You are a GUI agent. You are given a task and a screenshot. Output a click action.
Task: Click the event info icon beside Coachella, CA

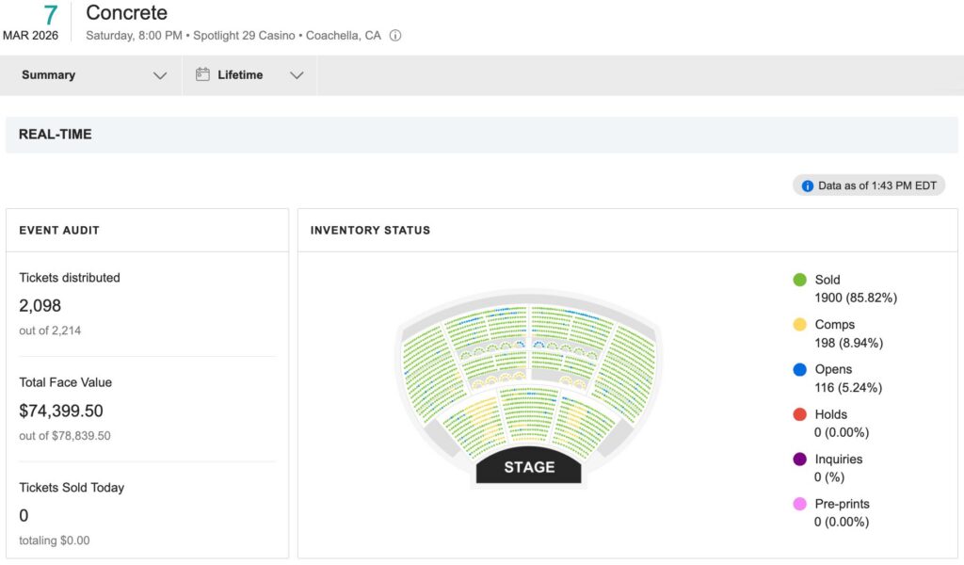pos(395,36)
